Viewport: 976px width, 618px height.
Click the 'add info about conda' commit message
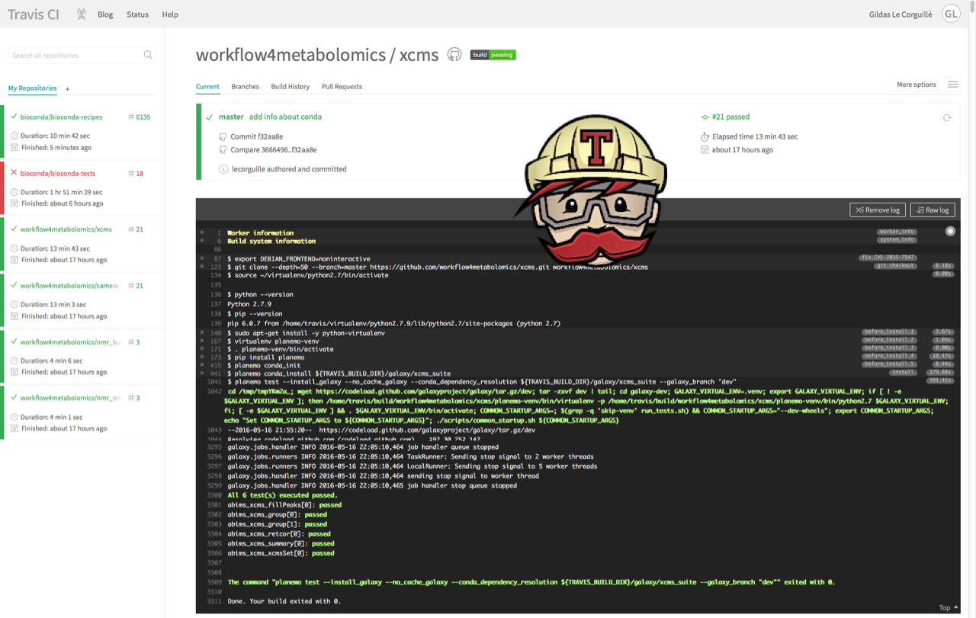coord(285,117)
